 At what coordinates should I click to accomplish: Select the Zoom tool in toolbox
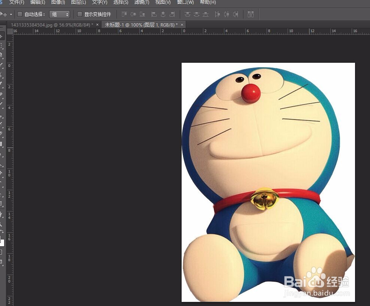(1, 224)
